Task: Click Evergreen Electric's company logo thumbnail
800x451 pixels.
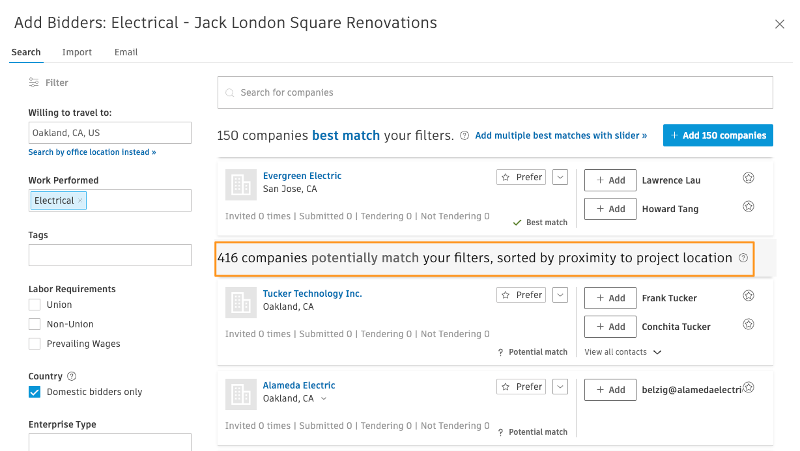Action: [x=240, y=185]
